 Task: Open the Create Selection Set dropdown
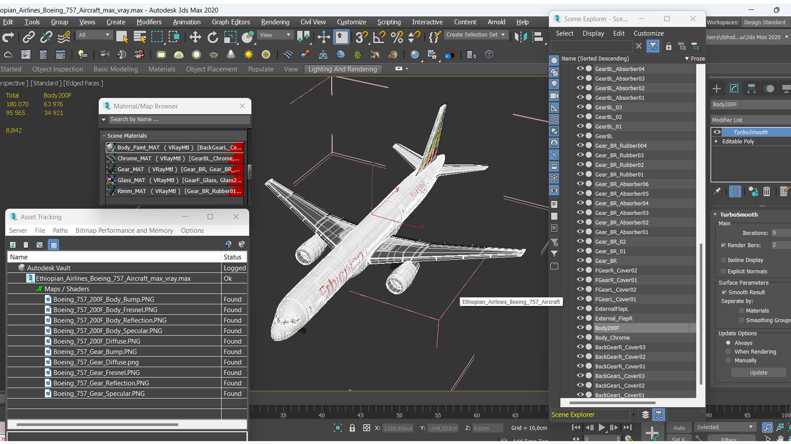(x=476, y=35)
